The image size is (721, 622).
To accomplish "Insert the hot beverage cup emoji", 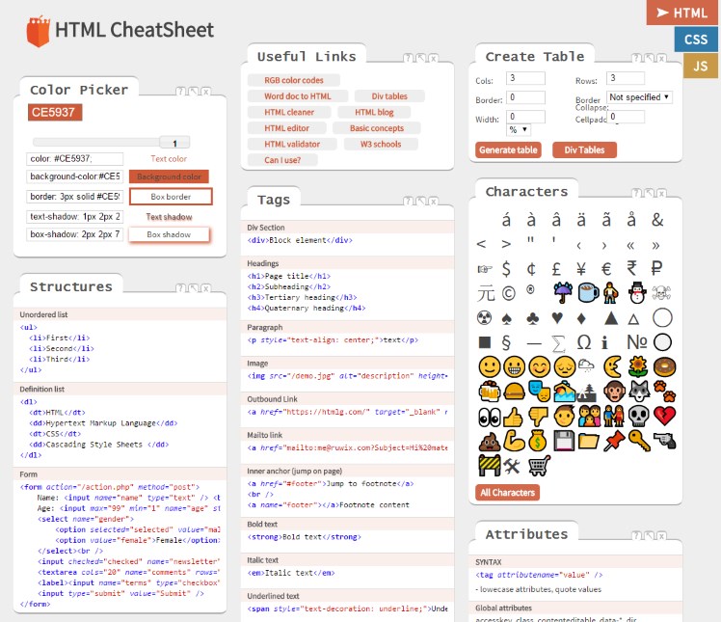I will 588,292.
